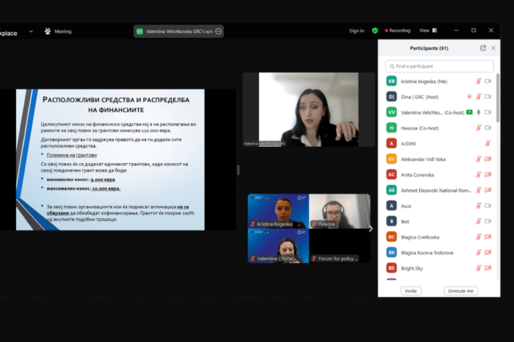Click the Find a participant search box
This screenshot has width=514, height=342.
point(440,66)
